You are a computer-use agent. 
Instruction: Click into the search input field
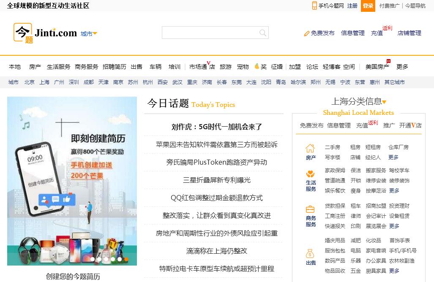point(210,33)
